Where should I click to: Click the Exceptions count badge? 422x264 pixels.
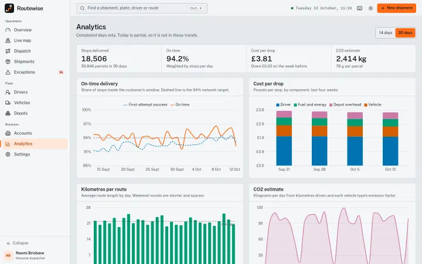click(61, 72)
